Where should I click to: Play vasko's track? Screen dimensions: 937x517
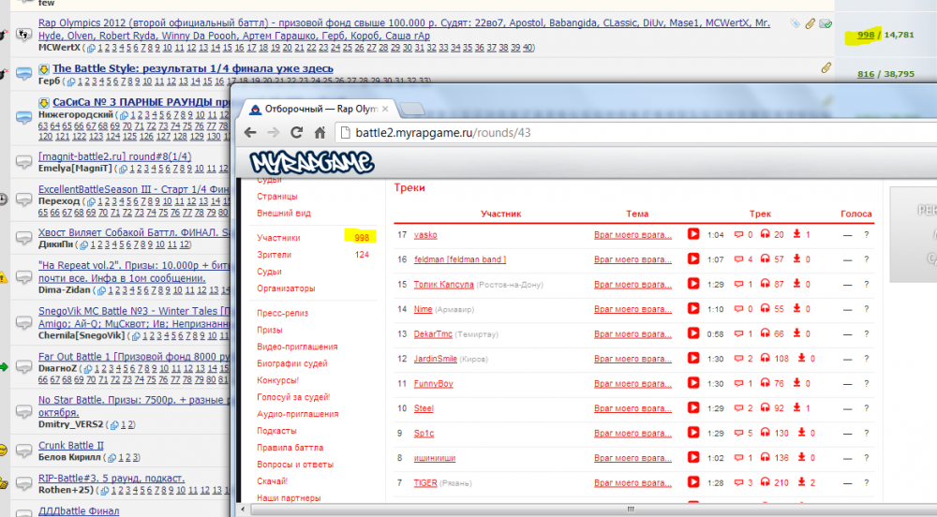[x=693, y=234]
